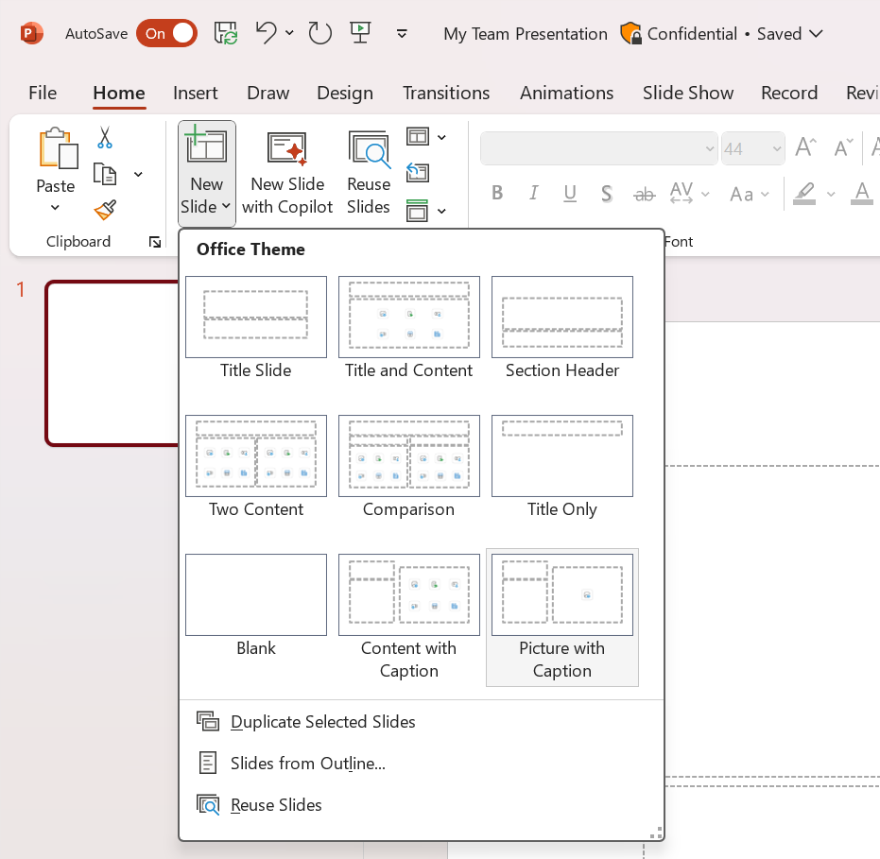This screenshot has height=859, width=880.
Task: Click the Undo icon
Action: coord(267,33)
